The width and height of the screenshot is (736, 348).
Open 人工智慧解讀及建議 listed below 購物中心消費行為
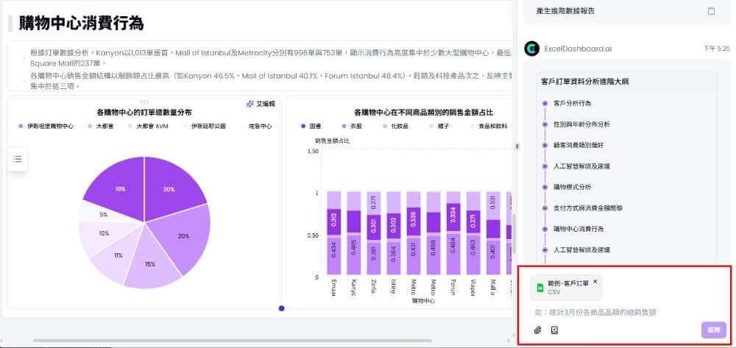(x=581, y=250)
